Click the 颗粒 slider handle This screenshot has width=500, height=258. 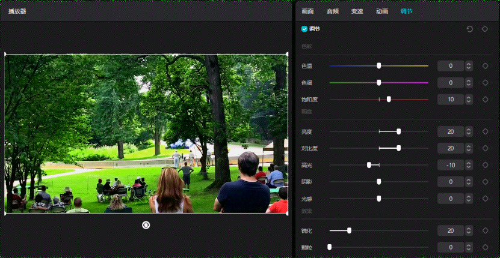tap(329, 247)
